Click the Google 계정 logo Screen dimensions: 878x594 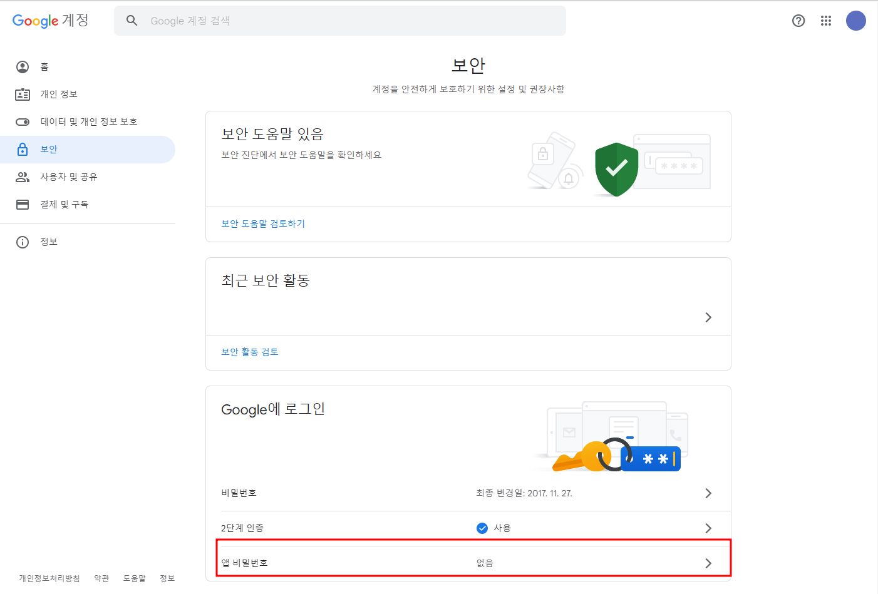coord(51,21)
